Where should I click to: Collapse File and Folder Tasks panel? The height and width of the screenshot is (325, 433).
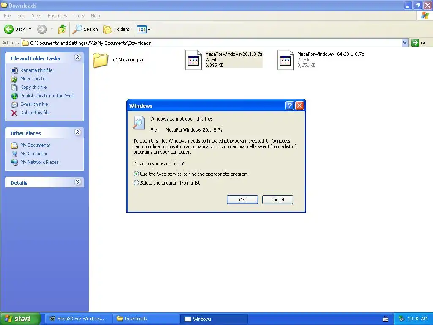pyautogui.click(x=78, y=58)
